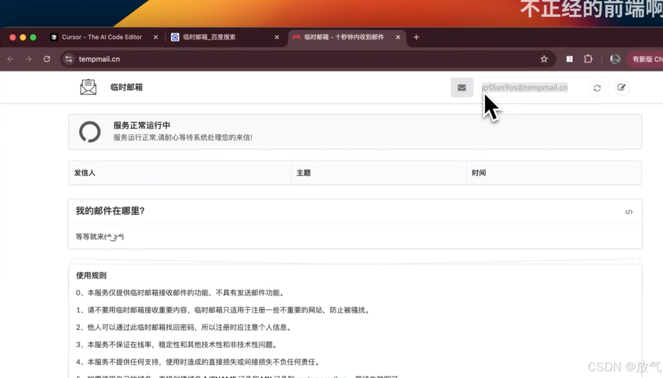663x378 pixels.
Task: Open the extensions puzzle icon
Action: (x=588, y=59)
